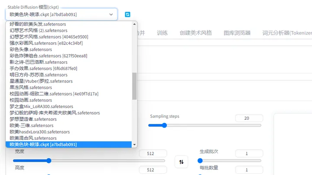Click the Sampling steps value field
Screen dimensions: 312x175
(x=249, y=118)
